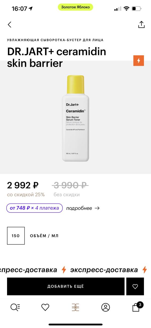This screenshot has width=151, height=328.
Task: Add product to favorites via heart button
Action: click(135, 286)
